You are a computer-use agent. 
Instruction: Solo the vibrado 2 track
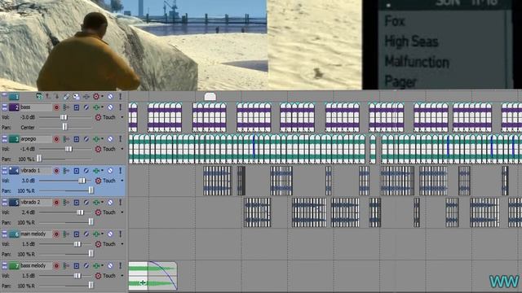120,203
